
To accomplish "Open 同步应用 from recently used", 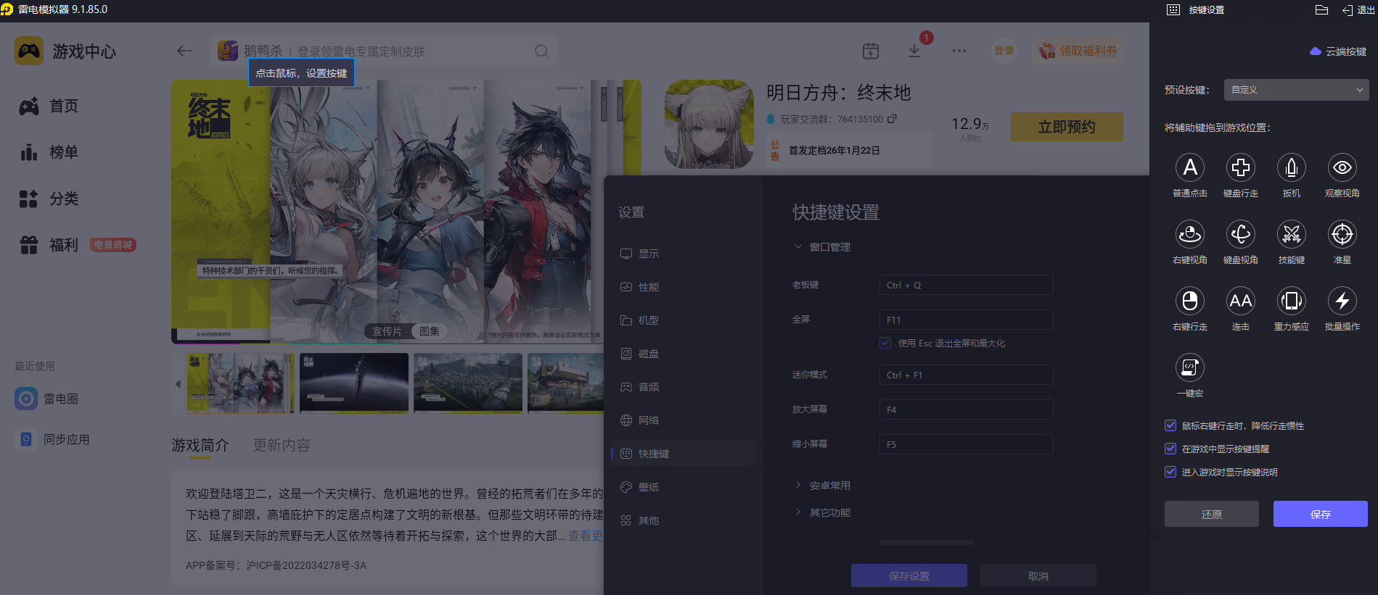I will click(x=53, y=439).
